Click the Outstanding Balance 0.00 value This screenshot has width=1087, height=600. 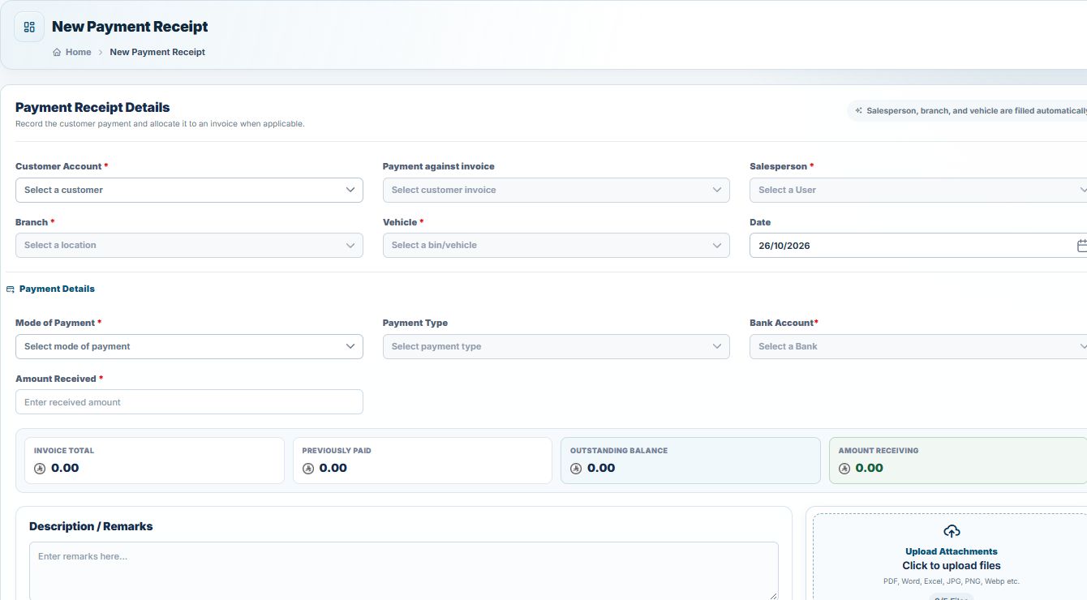click(x=601, y=468)
